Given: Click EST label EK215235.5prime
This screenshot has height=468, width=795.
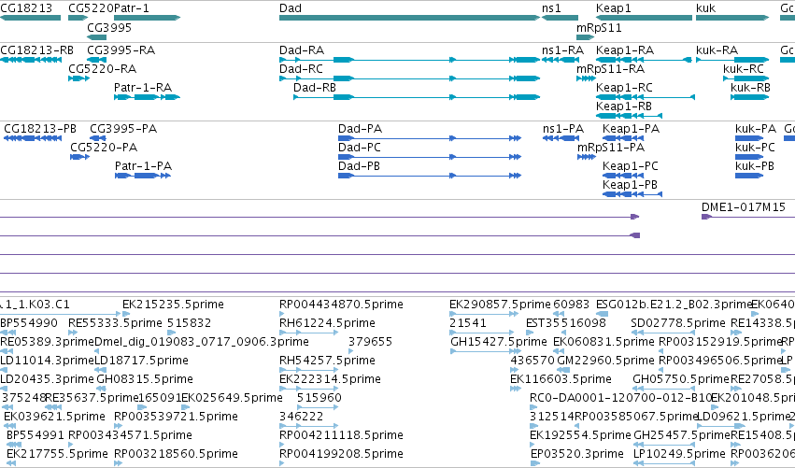Looking at the screenshot, I should point(174,305).
